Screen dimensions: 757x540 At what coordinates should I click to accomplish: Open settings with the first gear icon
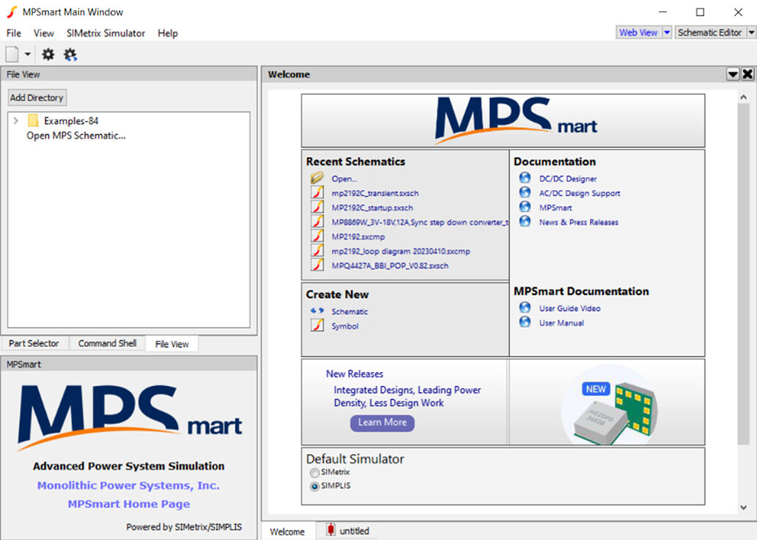pos(48,54)
